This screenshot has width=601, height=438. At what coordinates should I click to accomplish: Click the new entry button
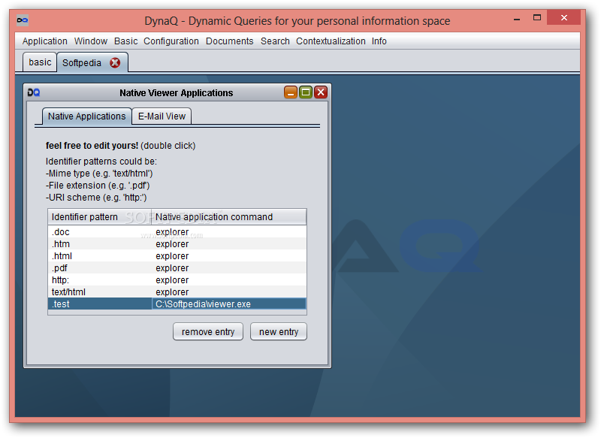[x=279, y=332]
